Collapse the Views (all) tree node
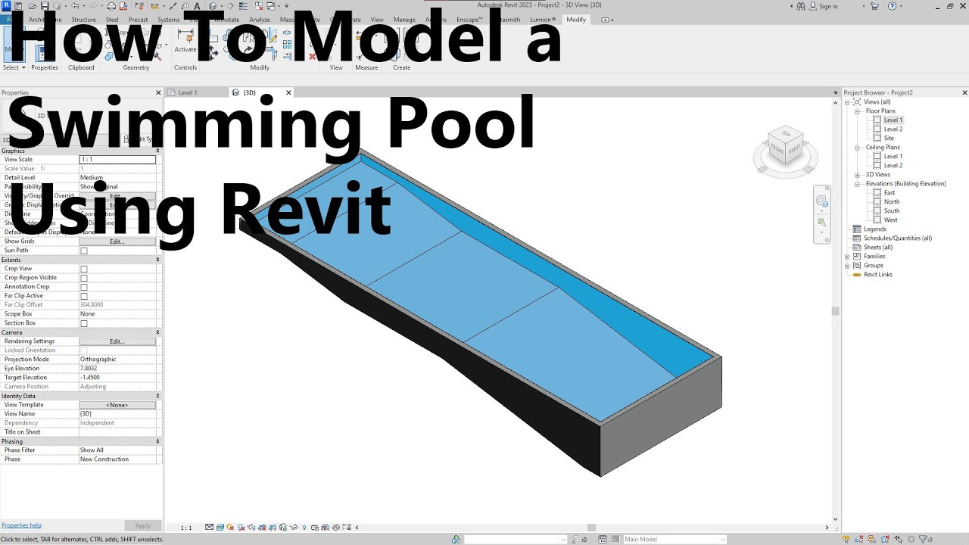This screenshot has height=545, width=969. 848,102
